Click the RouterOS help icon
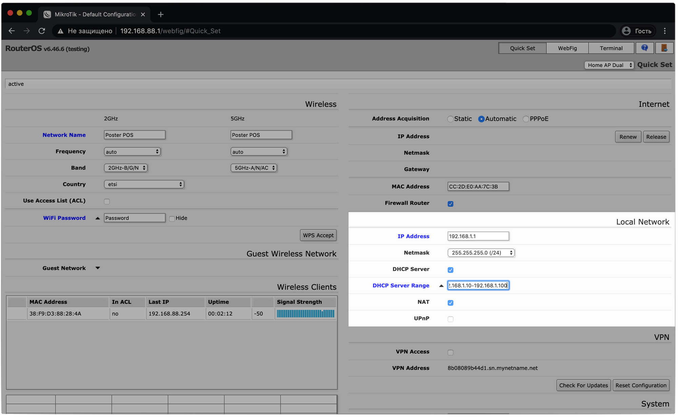The height and width of the screenshot is (417, 678). tap(645, 48)
